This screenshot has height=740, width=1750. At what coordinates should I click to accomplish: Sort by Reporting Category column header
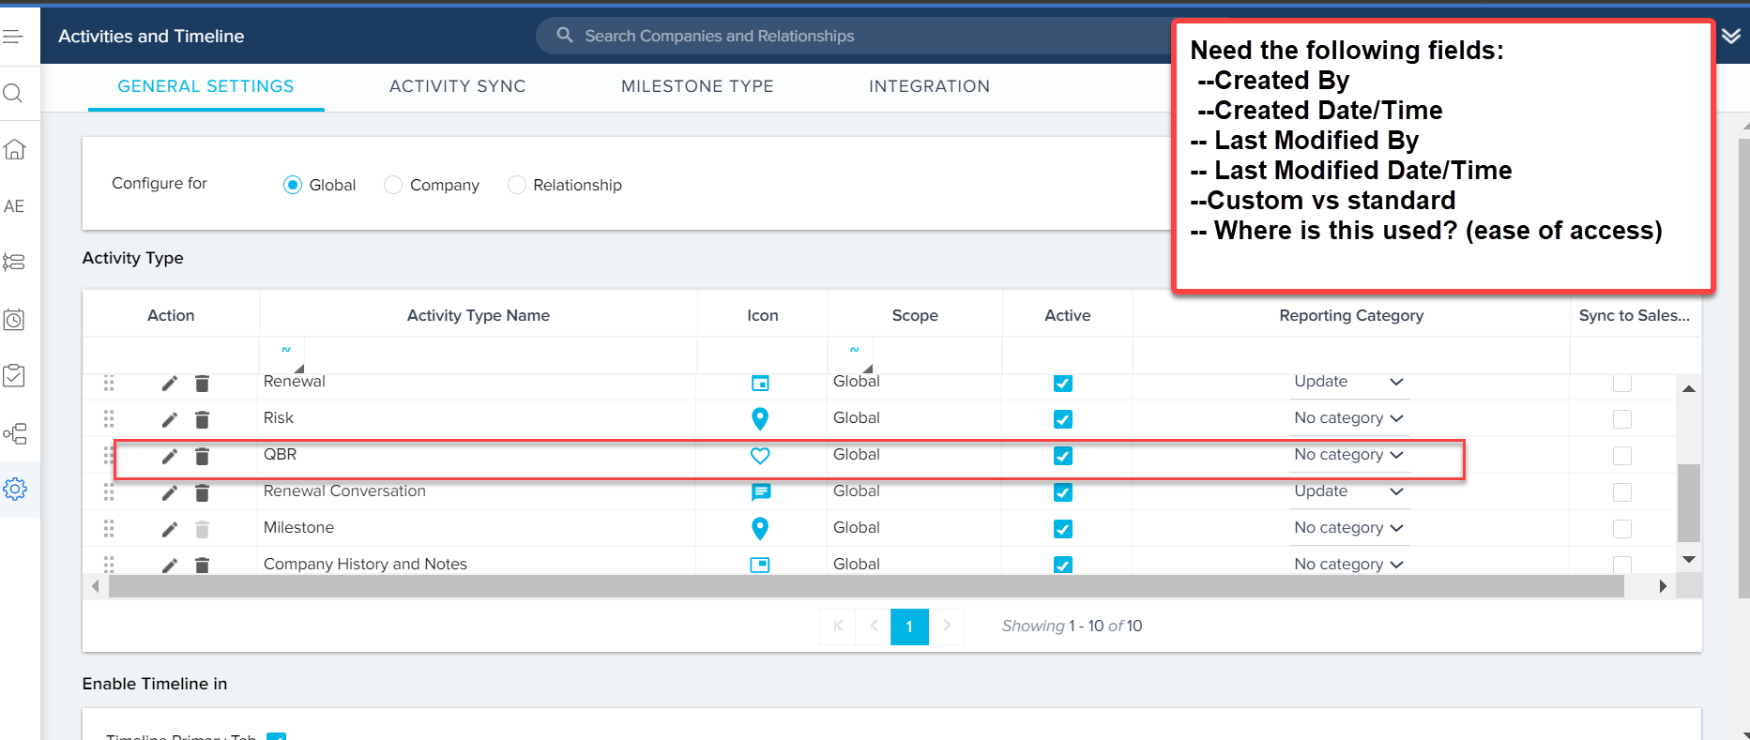coord(1351,315)
